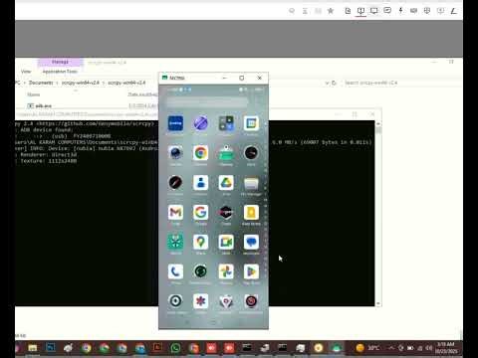Viewport: 478px width, 358px height.
Task: Click the volume icon in system tray
Action: [x=429, y=348]
